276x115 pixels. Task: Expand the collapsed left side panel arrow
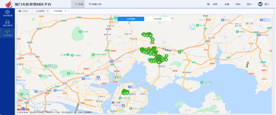[18, 54]
